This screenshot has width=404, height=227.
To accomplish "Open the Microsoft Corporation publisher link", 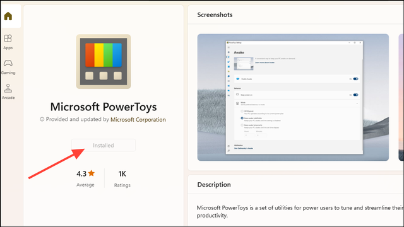I will coord(138,120).
